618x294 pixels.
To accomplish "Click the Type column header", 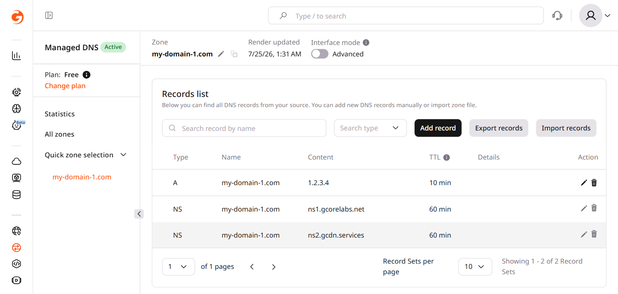I will click(181, 157).
